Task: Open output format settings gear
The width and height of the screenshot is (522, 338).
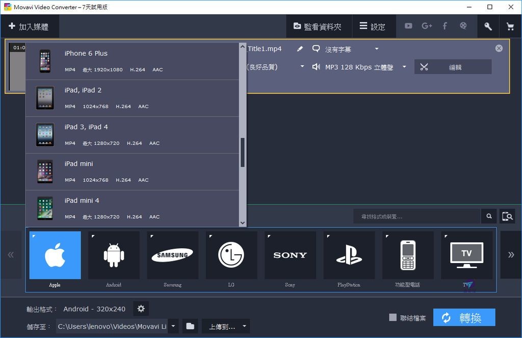Action: pos(141,309)
